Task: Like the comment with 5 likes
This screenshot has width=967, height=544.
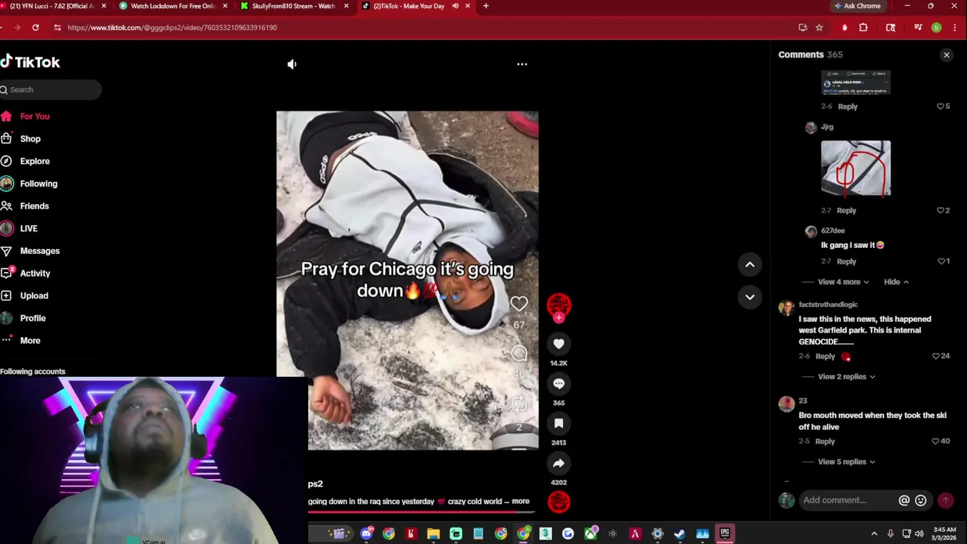Action: coord(941,107)
